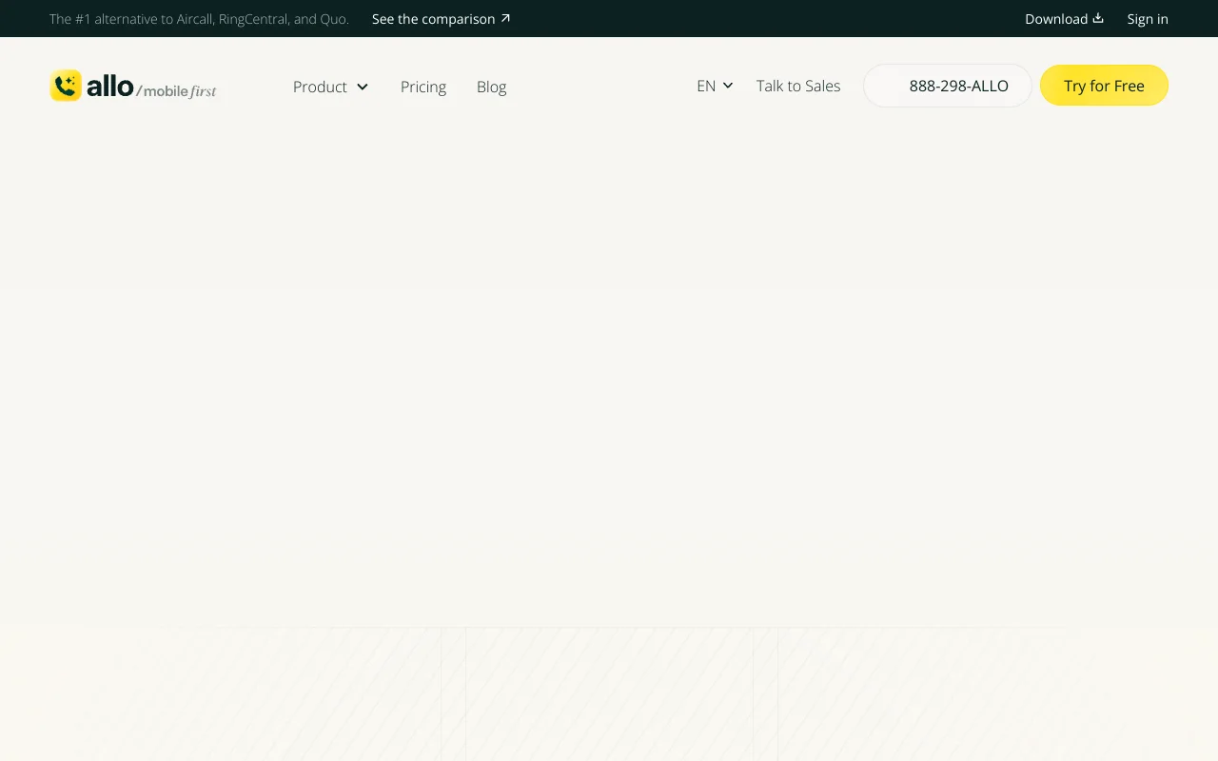Expand the chevron next to Product
The height and width of the screenshot is (761, 1218).
point(363,87)
